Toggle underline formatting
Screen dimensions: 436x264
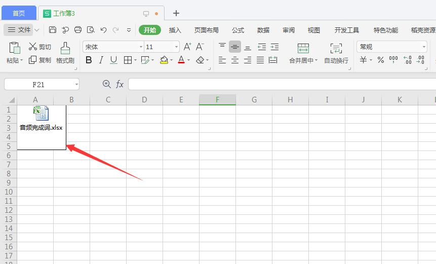[113, 60]
